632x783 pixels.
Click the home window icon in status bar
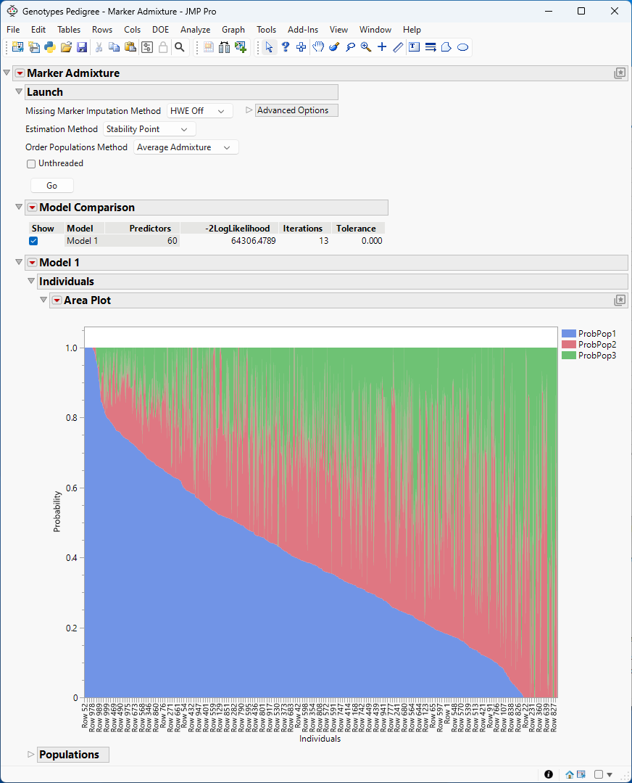tap(569, 774)
